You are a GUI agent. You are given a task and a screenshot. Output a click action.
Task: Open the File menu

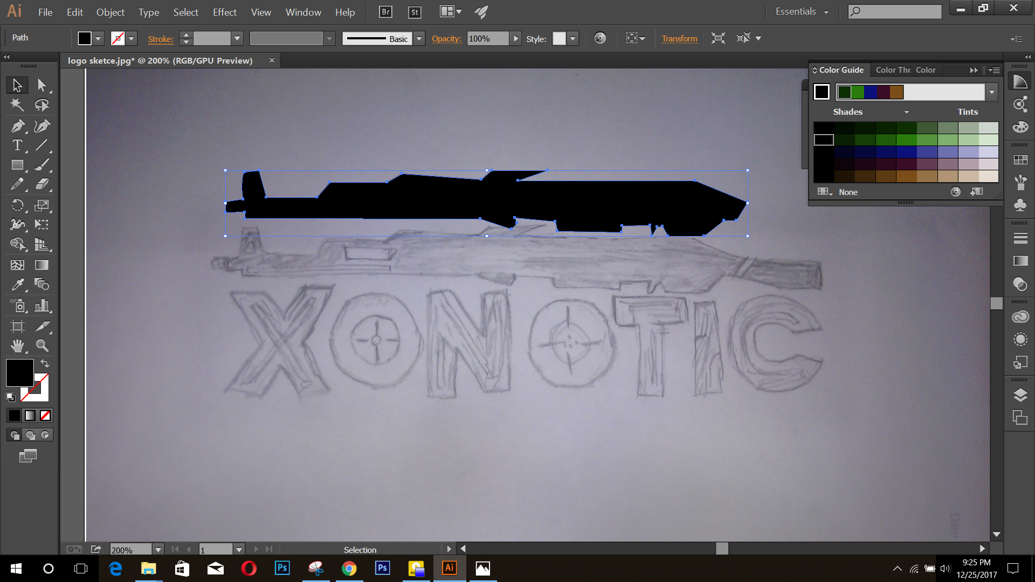tap(45, 12)
